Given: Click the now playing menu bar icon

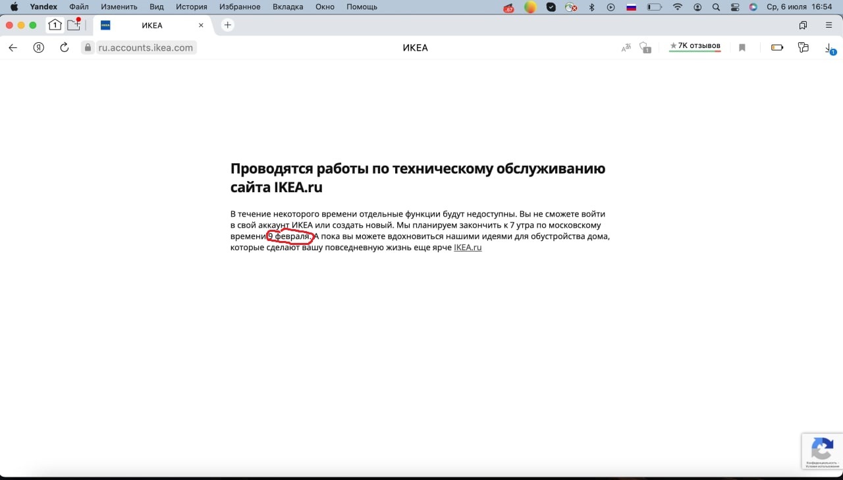Looking at the screenshot, I should [x=611, y=7].
